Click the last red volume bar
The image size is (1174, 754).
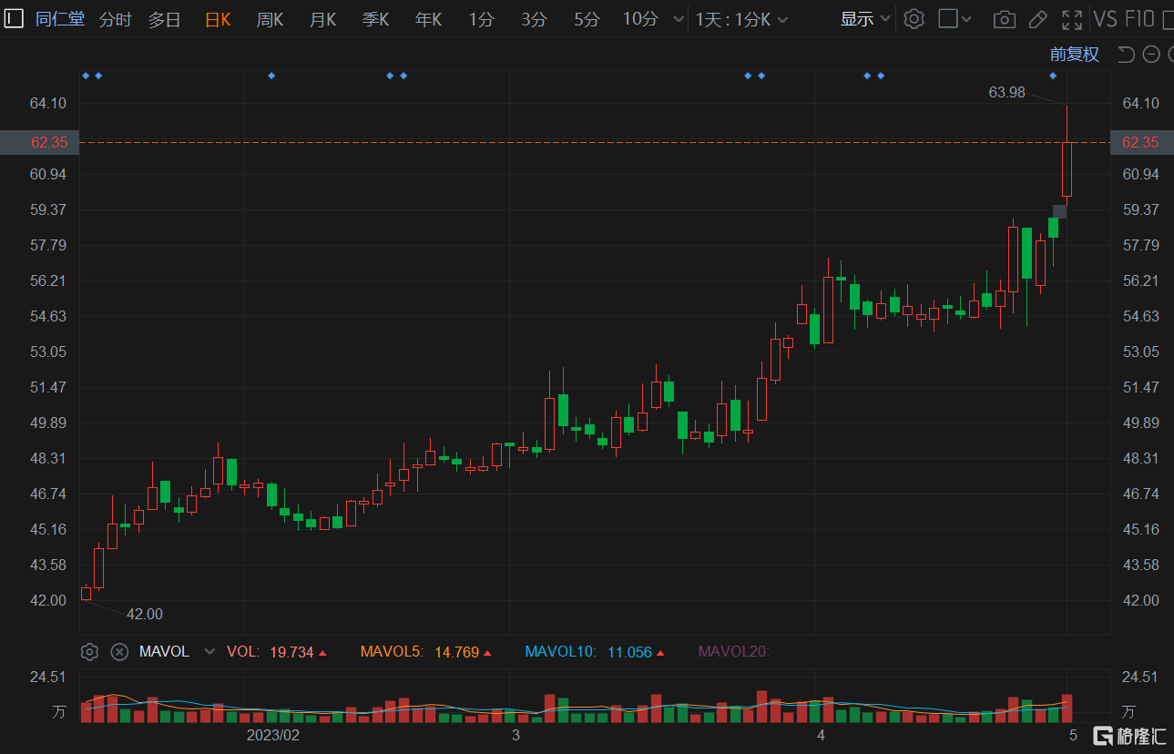tap(1067, 708)
